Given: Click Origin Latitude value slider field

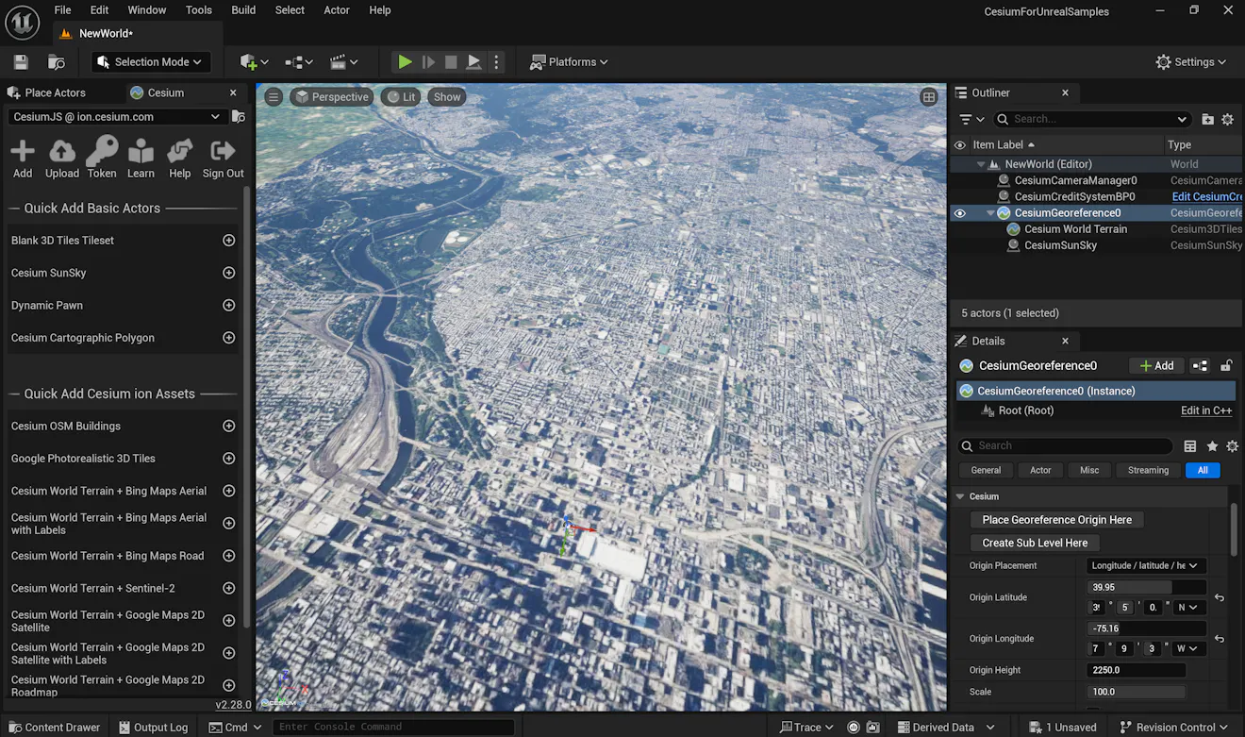Looking at the screenshot, I should (x=1146, y=588).
